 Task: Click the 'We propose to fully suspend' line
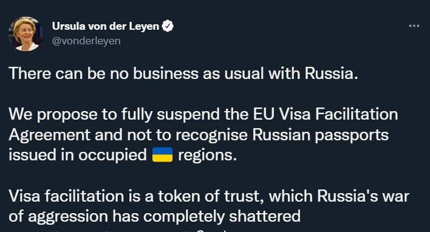[x=203, y=114]
